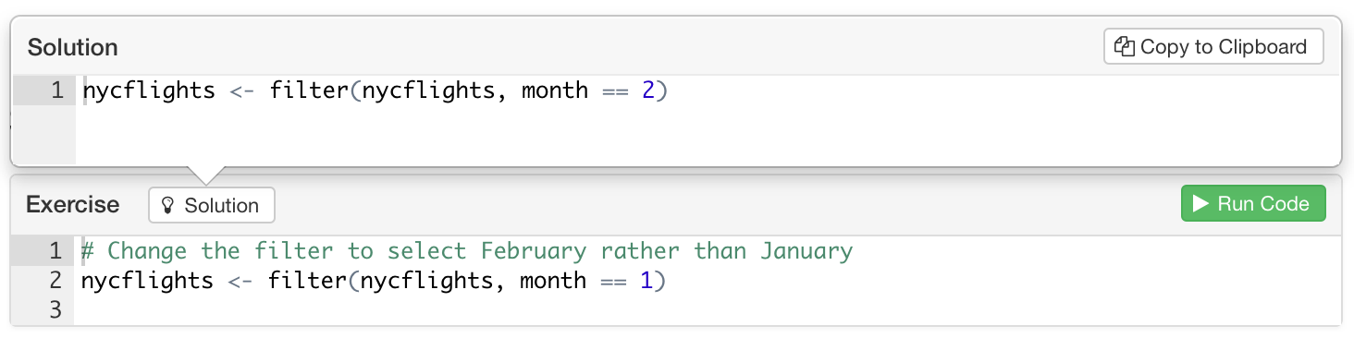1354x338 pixels.
Task: Toggle the Solution popover button
Action: click(212, 205)
